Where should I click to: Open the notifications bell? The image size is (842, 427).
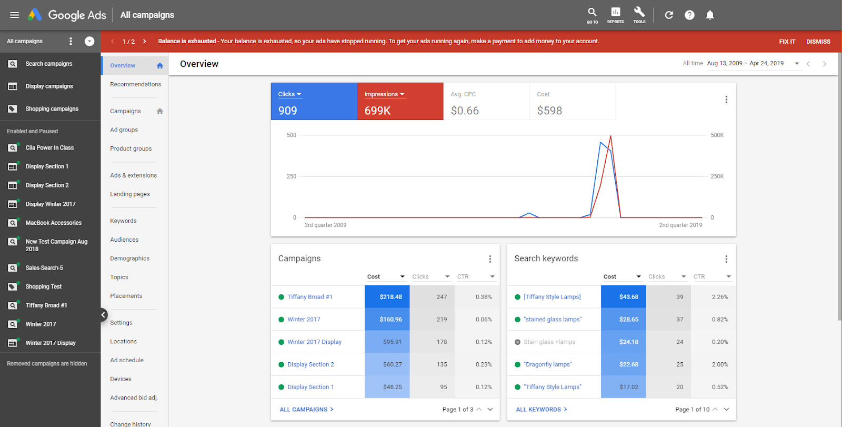(x=710, y=15)
